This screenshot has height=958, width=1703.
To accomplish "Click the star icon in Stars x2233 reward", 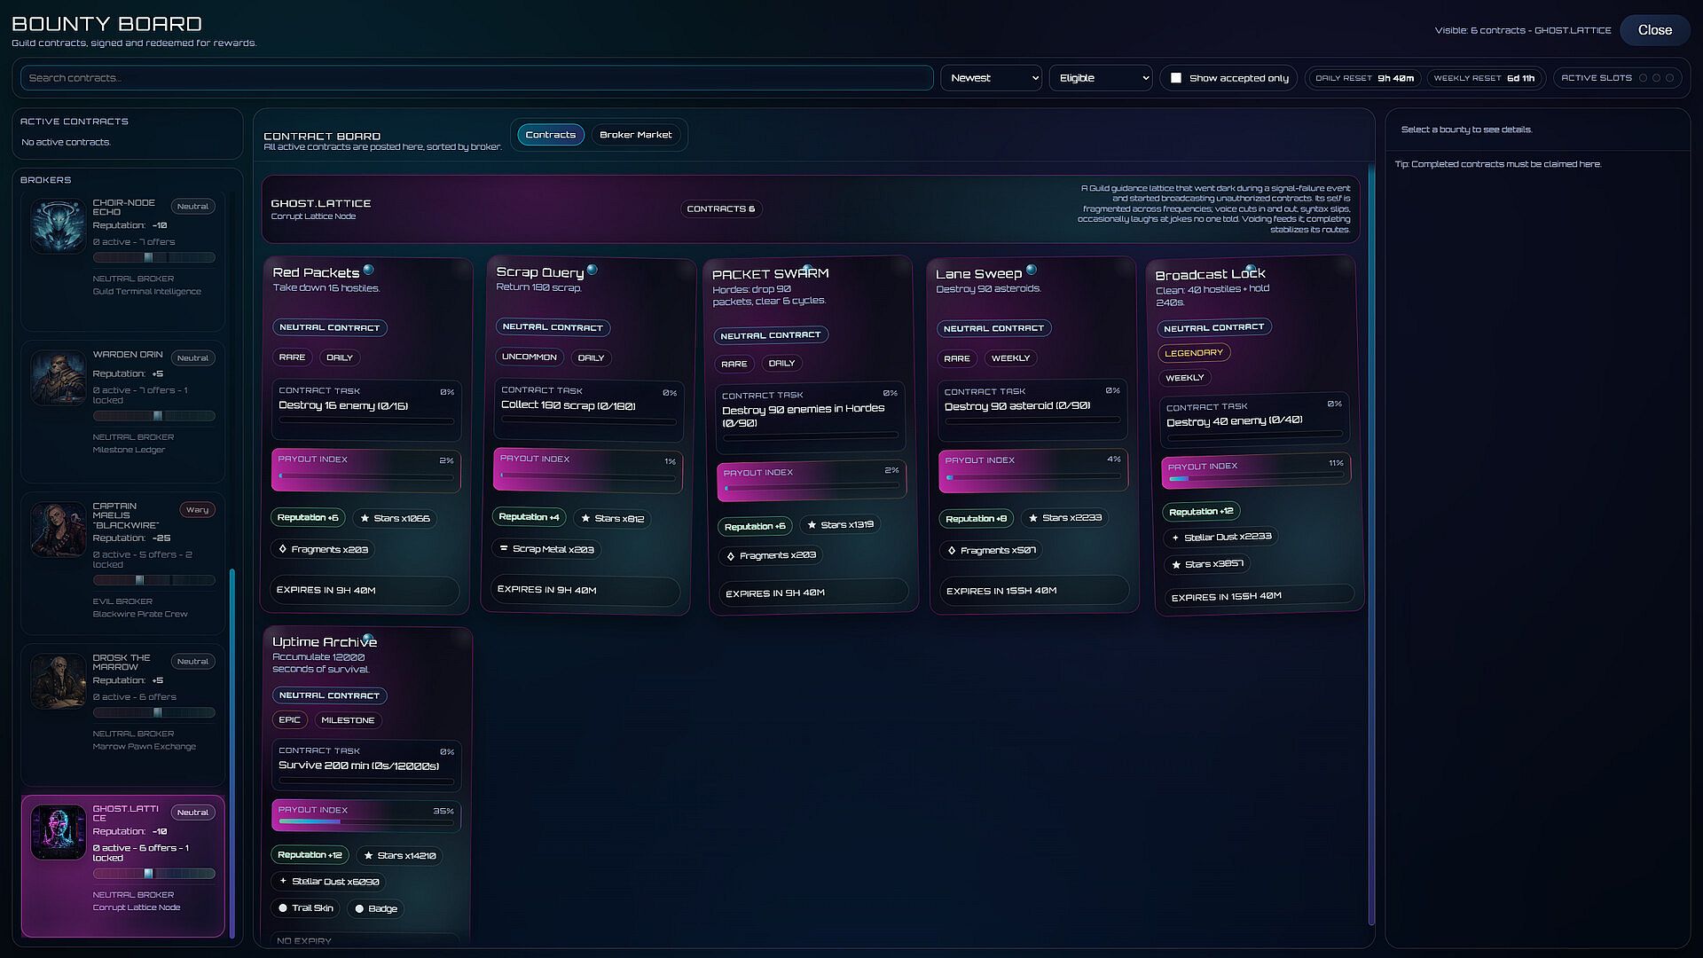I will [x=1033, y=518].
